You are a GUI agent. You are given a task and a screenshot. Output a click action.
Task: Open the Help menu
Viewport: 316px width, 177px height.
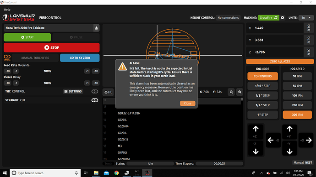coord(7,10)
